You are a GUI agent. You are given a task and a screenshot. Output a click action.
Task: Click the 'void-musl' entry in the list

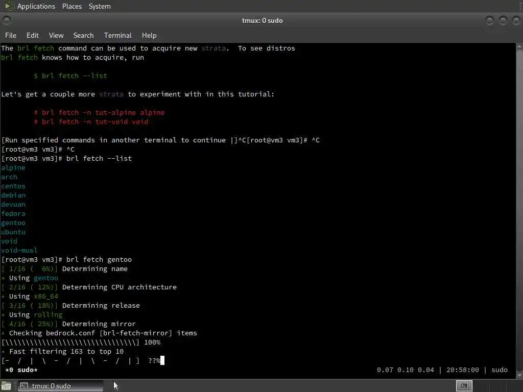point(19,250)
